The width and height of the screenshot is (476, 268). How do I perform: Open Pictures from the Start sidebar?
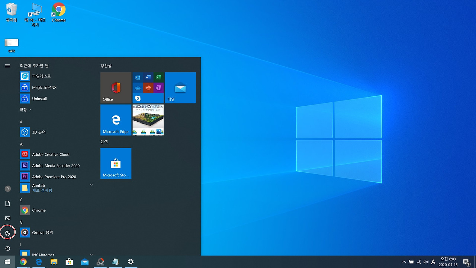[x=7, y=218]
